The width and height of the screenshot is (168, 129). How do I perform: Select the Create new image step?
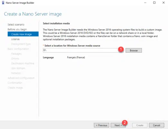[x=23, y=34]
